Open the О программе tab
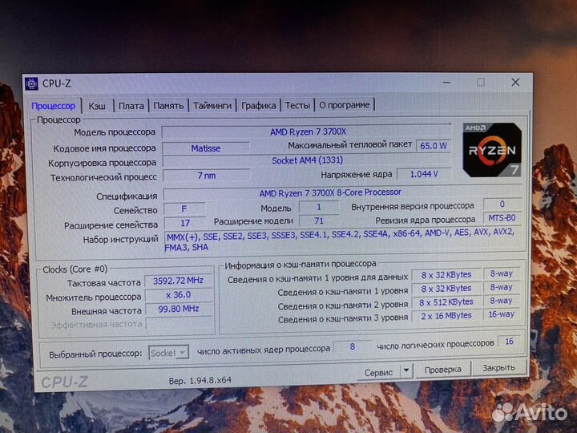This screenshot has width=577, height=433. (345, 105)
